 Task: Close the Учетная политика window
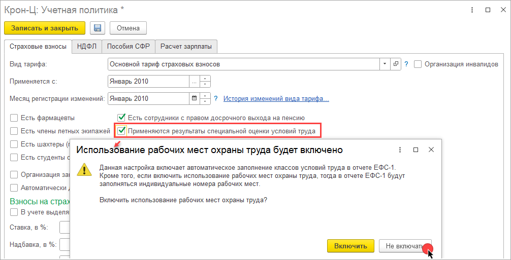click(503, 10)
